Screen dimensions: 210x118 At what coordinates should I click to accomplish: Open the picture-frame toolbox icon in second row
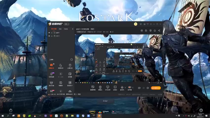(70, 75)
